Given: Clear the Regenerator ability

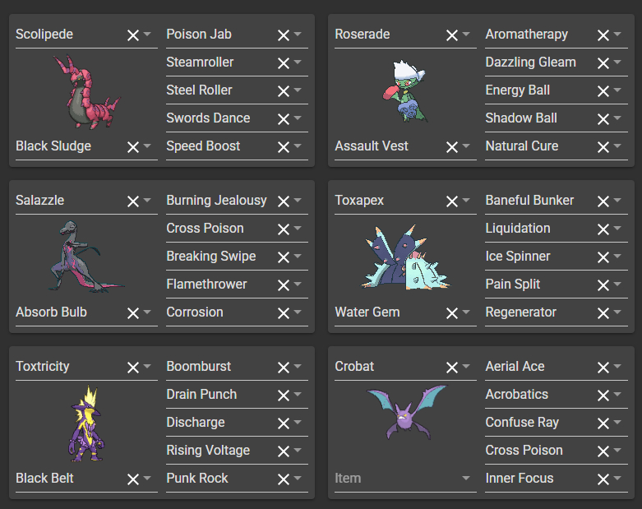Looking at the screenshot, I should [x=603, y=312].
